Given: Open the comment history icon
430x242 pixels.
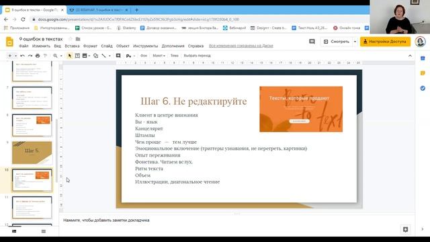Looking at the screenshot, I should click(x=312, y=42).
